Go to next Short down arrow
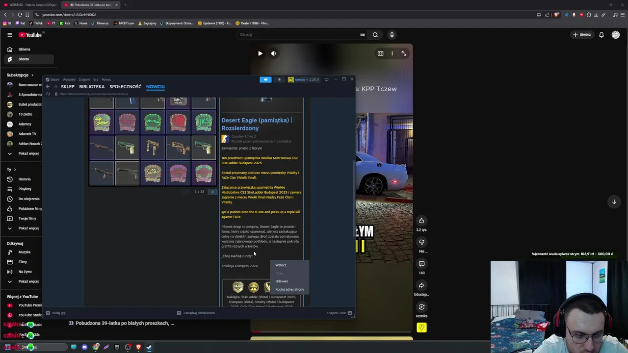628x353 pixels. (614, 202)
